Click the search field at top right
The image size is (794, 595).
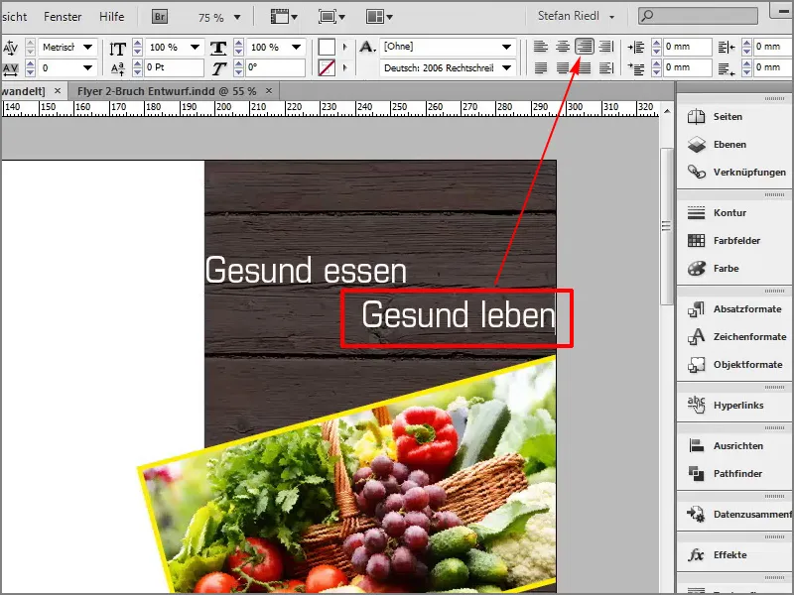699,16
